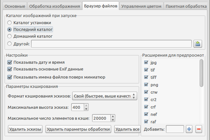Image resolution: width=210 pixels, height=140 pixels.
Task: Click red minus icon to remove extension
Action: coord(199,129)
